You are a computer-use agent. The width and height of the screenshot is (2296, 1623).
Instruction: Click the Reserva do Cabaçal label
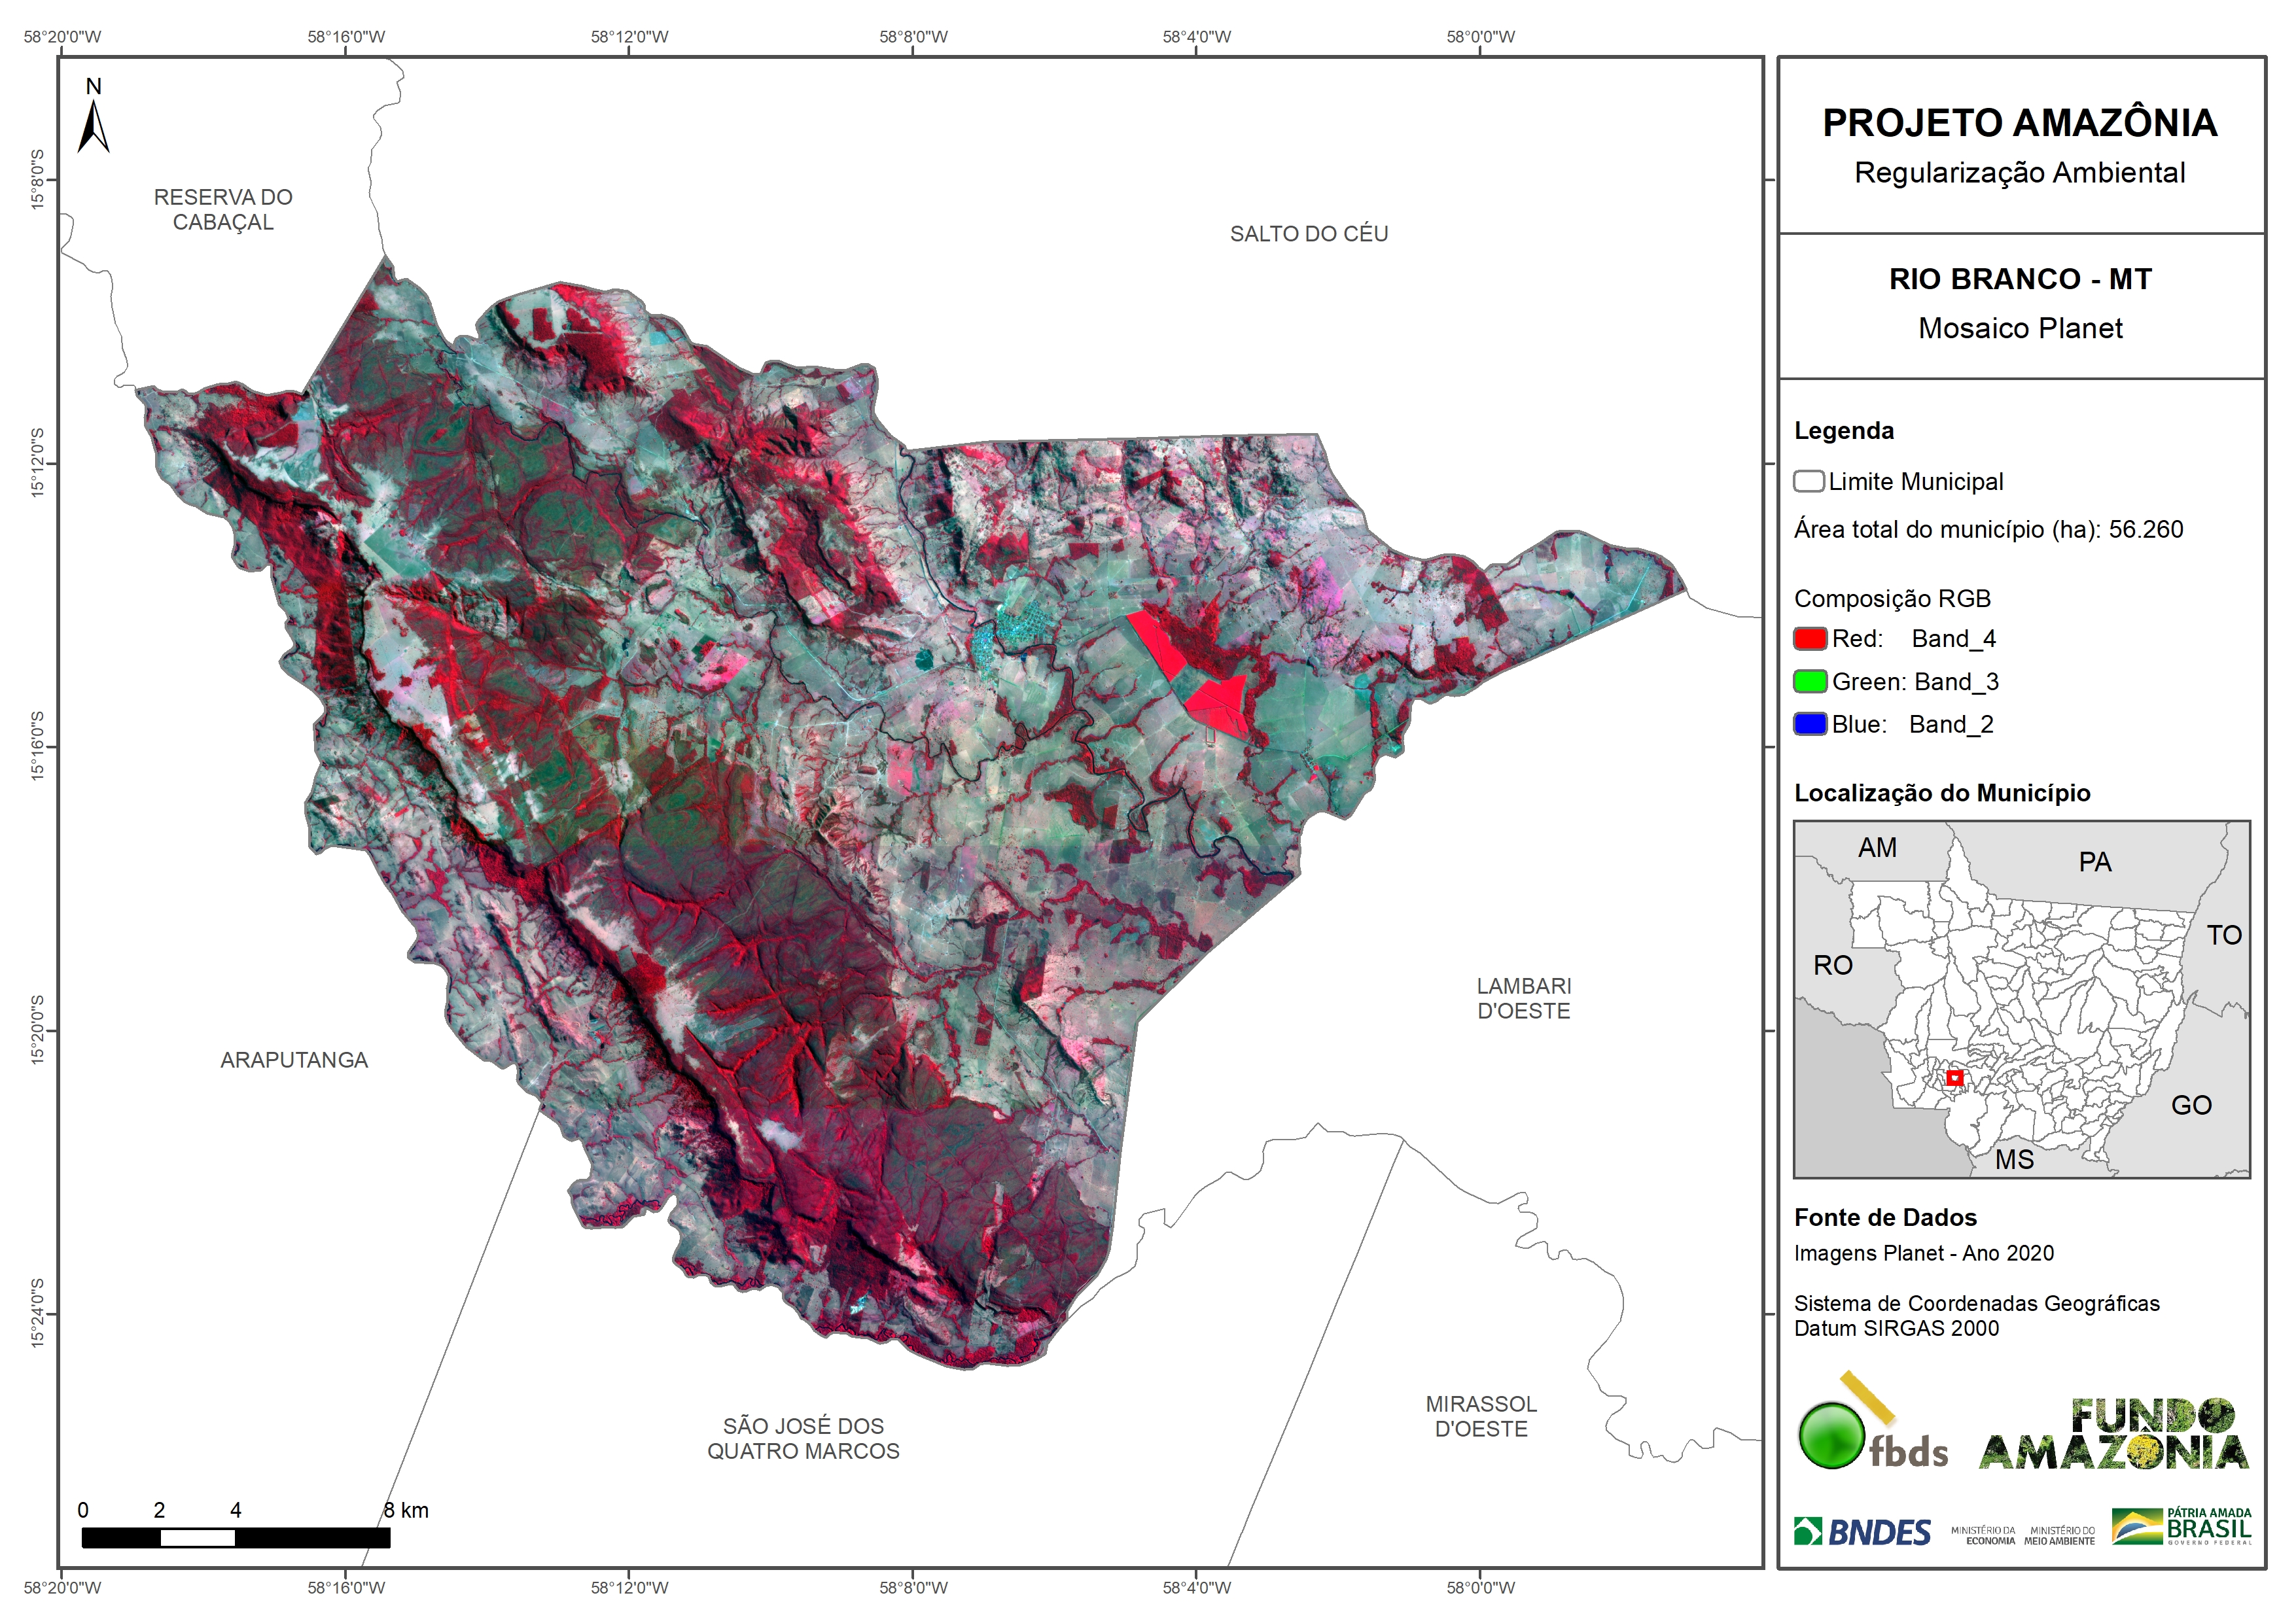click(223, 210)
